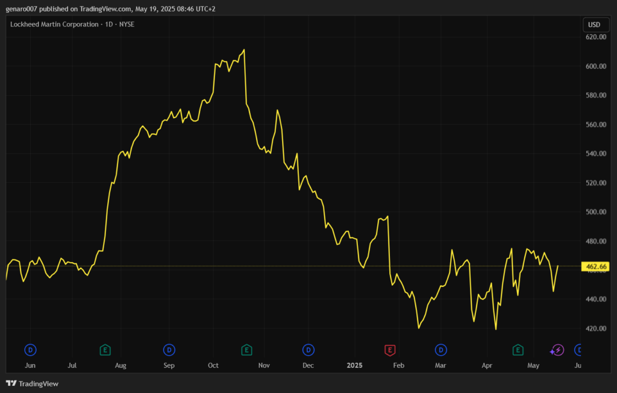
Task: Click the red earnings marker near Feb
Action: pyautogui.click(x=390, y=350)
